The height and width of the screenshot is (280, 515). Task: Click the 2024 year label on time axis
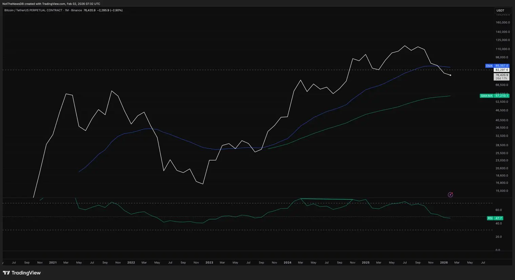click(287, 263)
